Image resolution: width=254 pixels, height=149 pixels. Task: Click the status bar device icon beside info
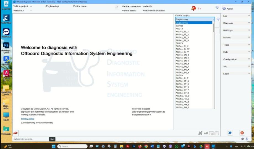tap(242, 139)
